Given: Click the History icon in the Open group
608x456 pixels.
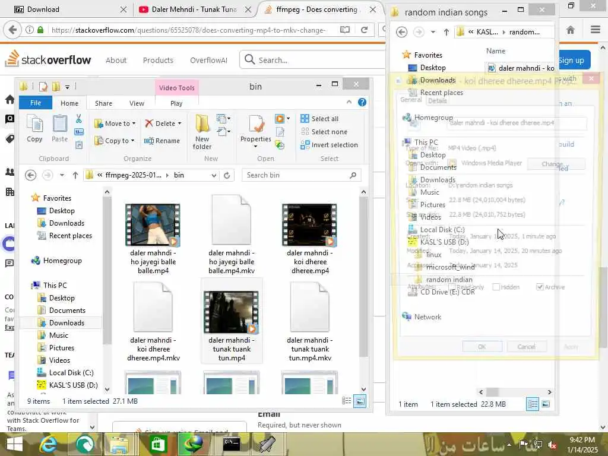Looking at the screenshot, I should tap(280, 145).
